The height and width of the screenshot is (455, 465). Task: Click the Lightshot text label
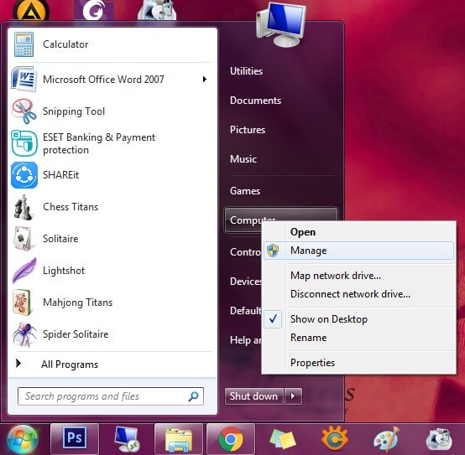pyautogui.click(x=64, y=271)
